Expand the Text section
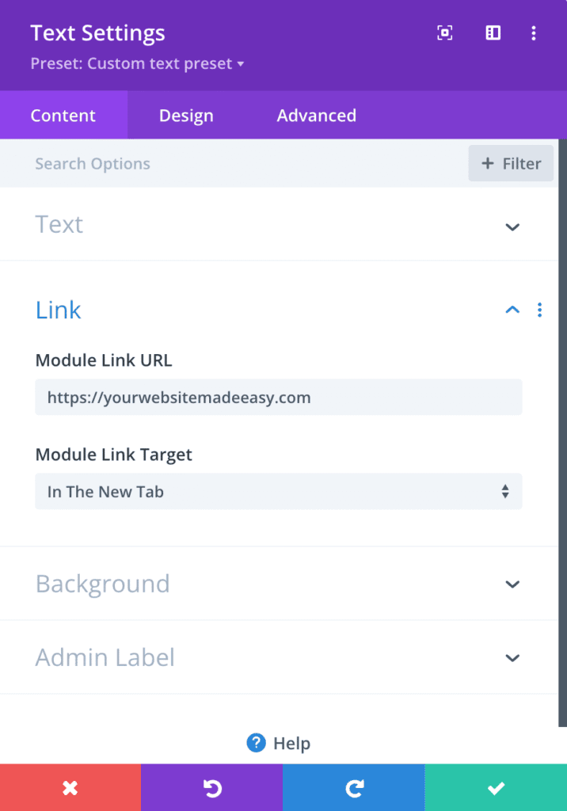567x811 pixels. (512, 227)
